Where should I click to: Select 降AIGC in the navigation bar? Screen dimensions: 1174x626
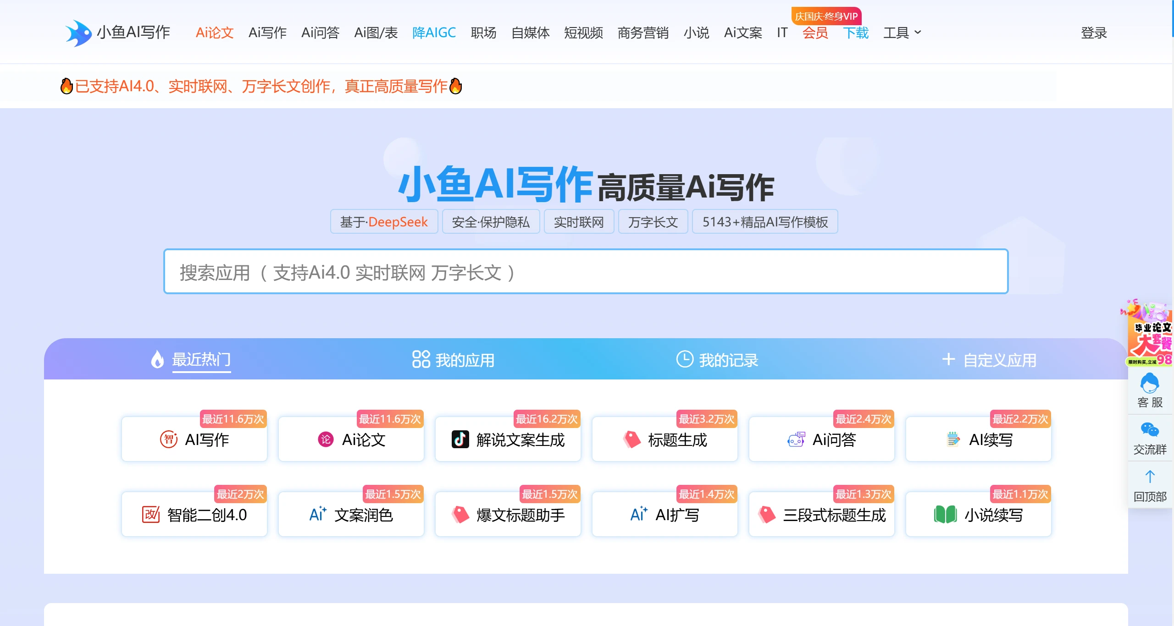coord(434,33)
